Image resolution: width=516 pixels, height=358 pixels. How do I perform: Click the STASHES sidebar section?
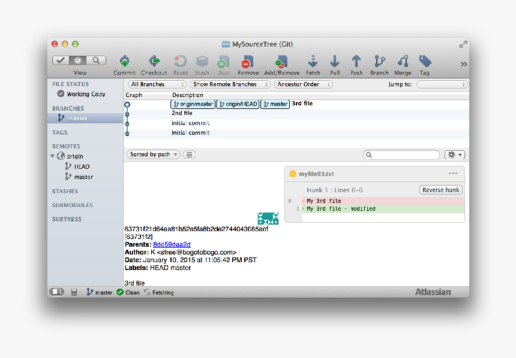coord(65,191)
